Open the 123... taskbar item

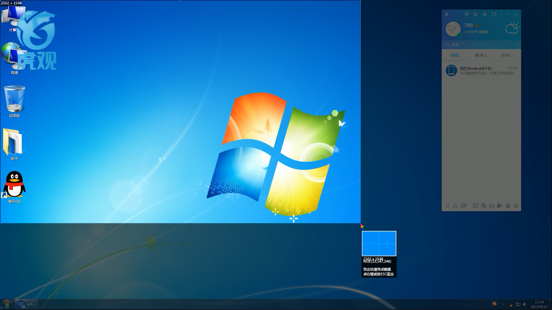27,304
